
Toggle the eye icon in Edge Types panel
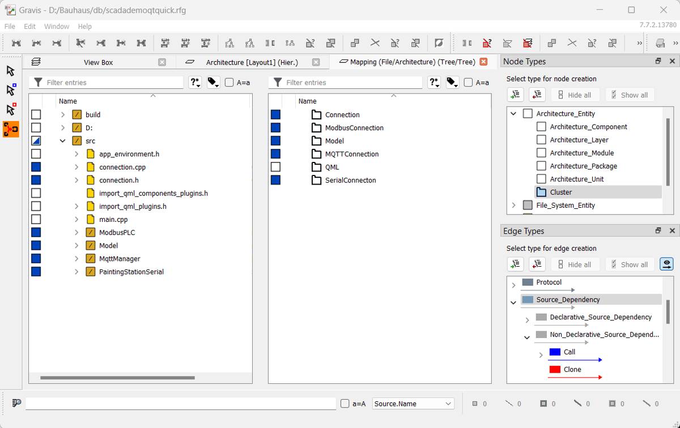[666, 264]
